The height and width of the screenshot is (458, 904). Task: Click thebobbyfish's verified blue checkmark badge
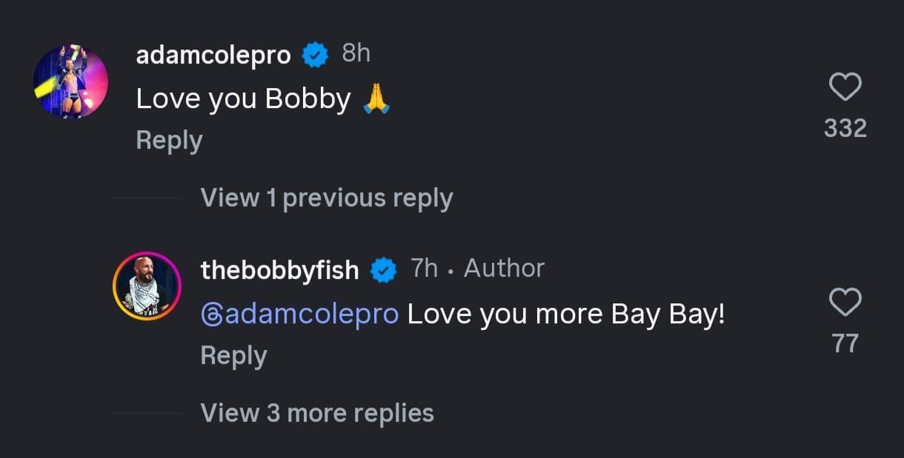coord(385,269)
